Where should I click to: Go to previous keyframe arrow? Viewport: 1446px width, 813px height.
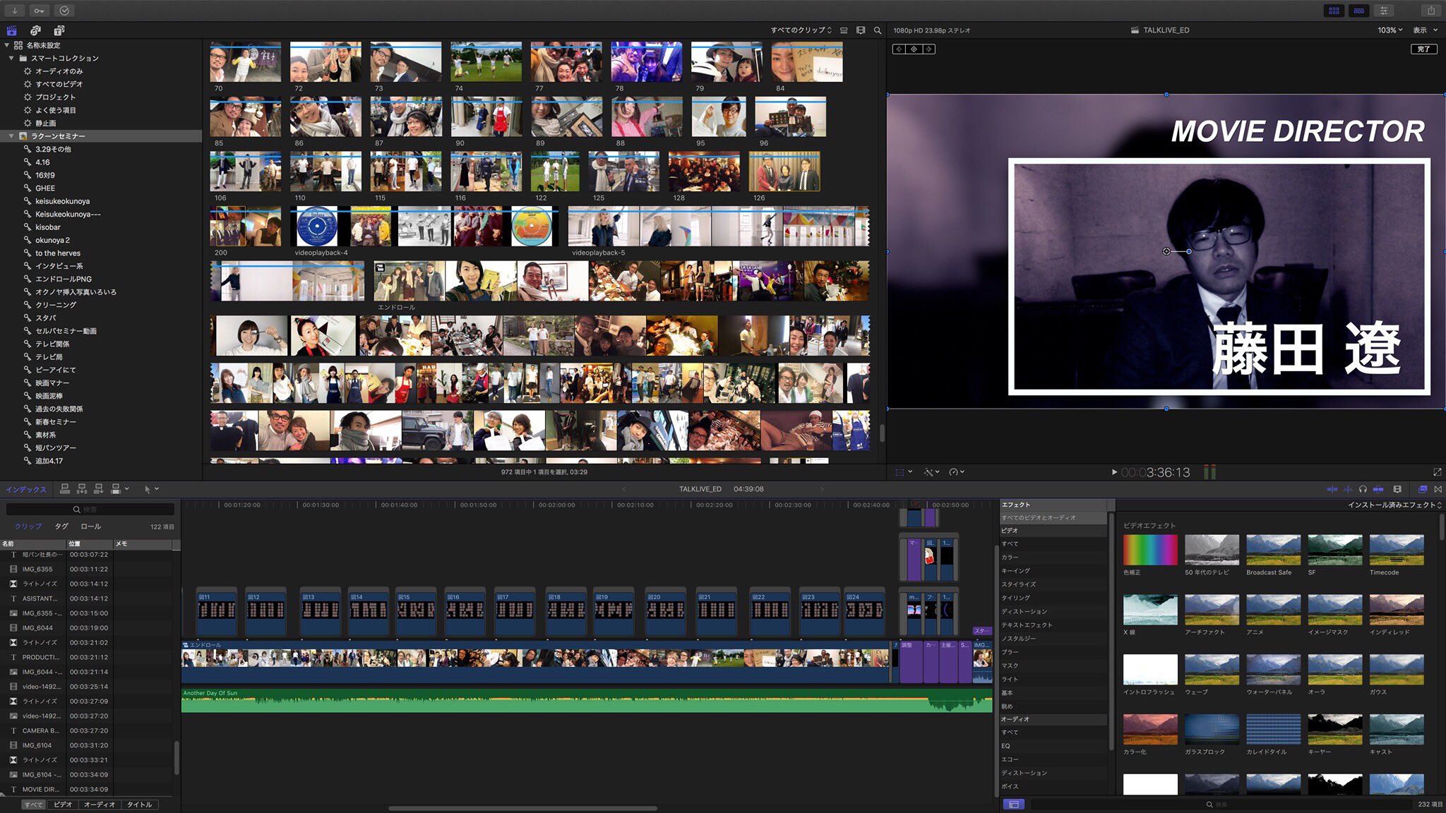(899, 49)
